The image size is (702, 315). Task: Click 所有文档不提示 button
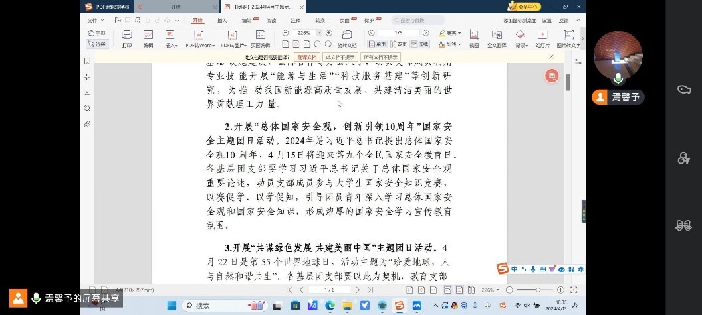point(380,57)
